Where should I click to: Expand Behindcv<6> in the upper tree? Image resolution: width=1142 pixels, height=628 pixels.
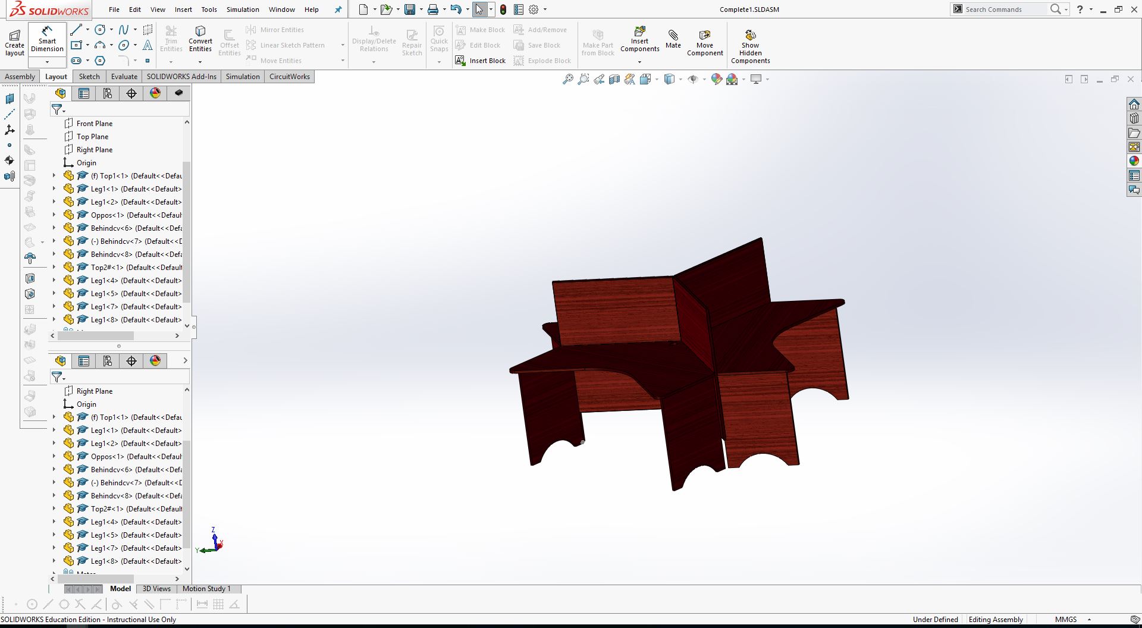click(x=54, y=228)
